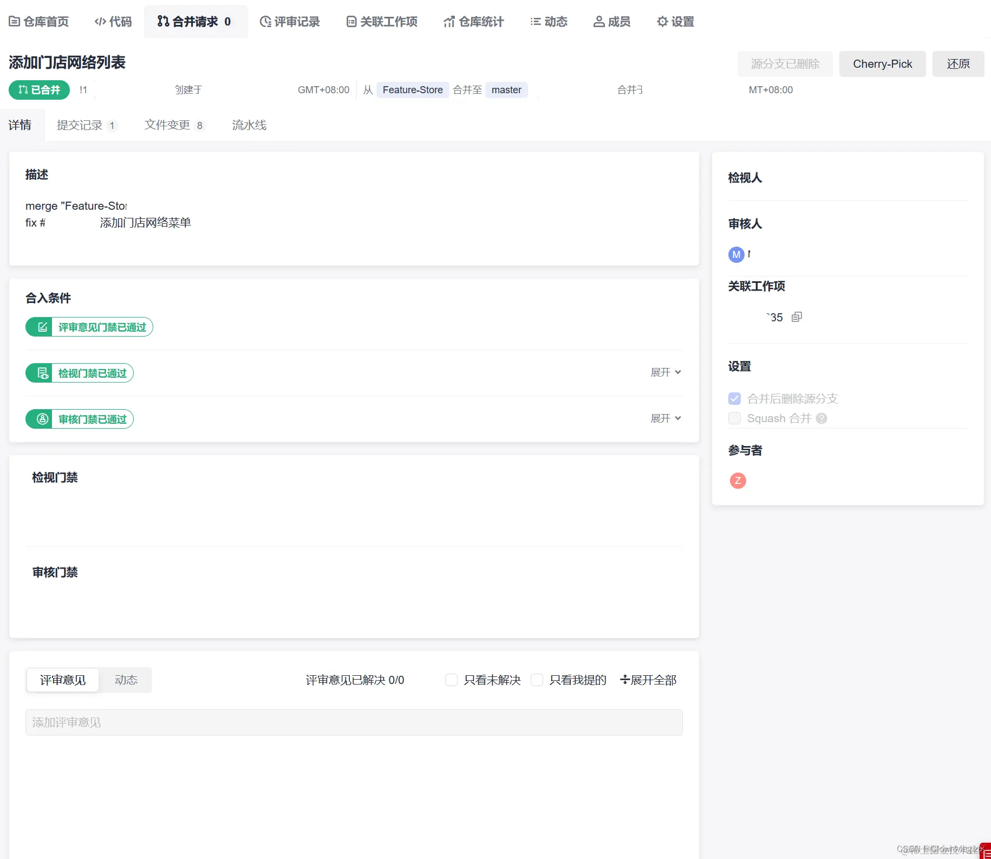Open the 仓库首页 repository home tab
The image size is (991, 859).
point(39,22)
